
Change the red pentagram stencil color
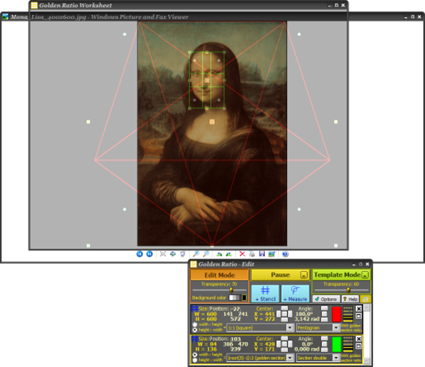[336, 314]
